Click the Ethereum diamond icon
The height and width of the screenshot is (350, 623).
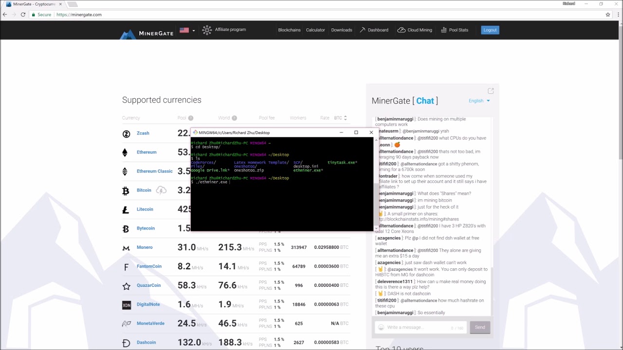tap(125, 153)
